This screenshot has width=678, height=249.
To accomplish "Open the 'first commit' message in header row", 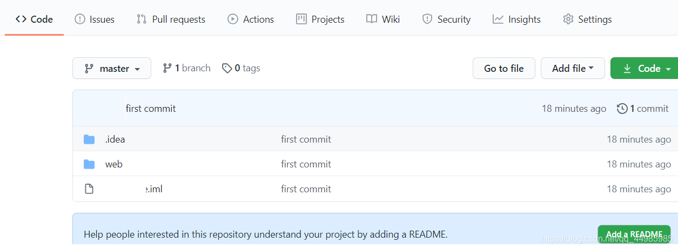I will tap(151, 109).
